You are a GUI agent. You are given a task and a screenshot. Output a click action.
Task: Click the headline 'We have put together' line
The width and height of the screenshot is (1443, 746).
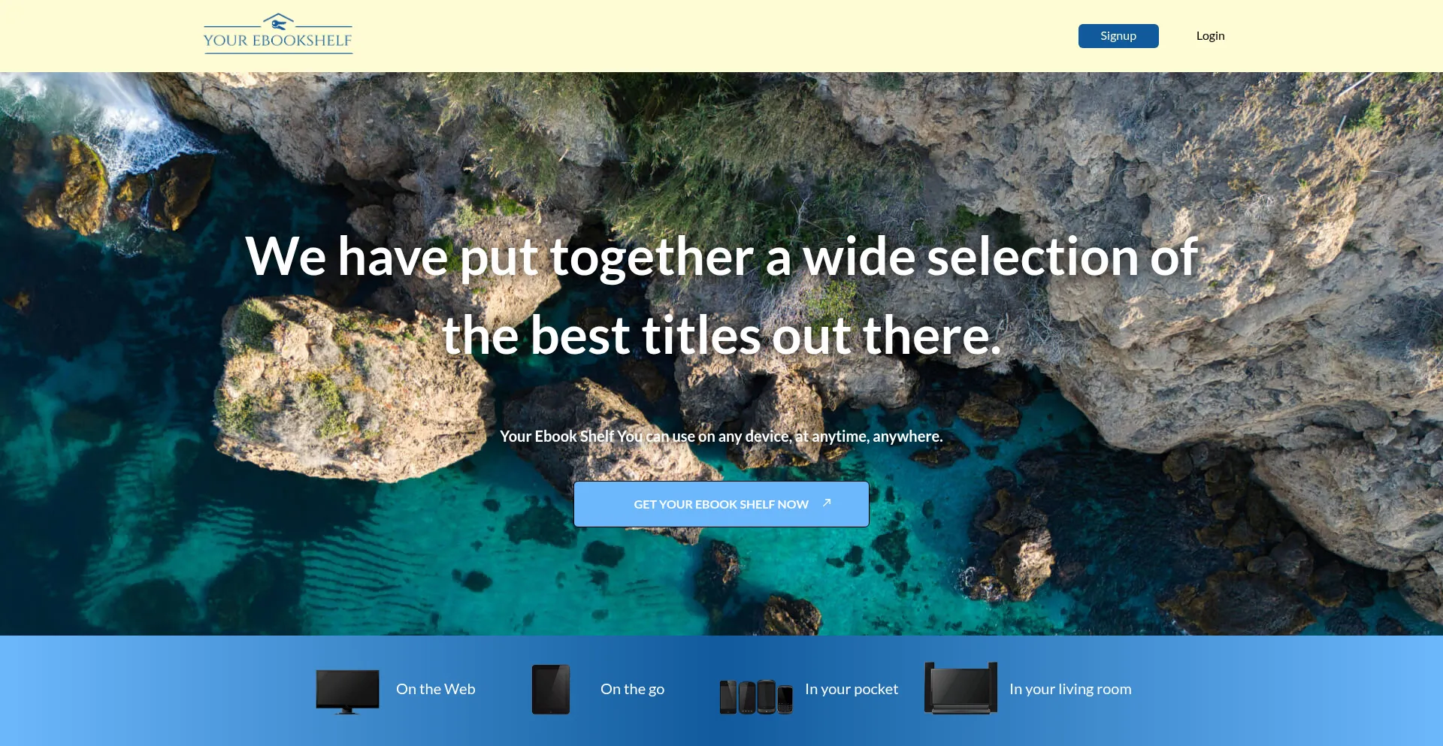pyautogui.click(x=721, y=257)
